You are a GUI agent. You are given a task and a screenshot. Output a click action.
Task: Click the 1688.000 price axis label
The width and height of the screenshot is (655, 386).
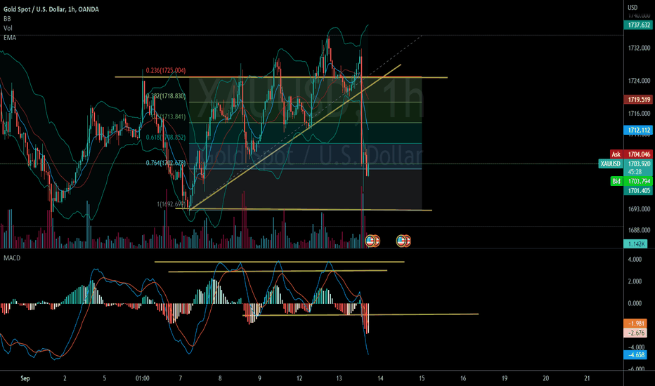pos(639,230)
